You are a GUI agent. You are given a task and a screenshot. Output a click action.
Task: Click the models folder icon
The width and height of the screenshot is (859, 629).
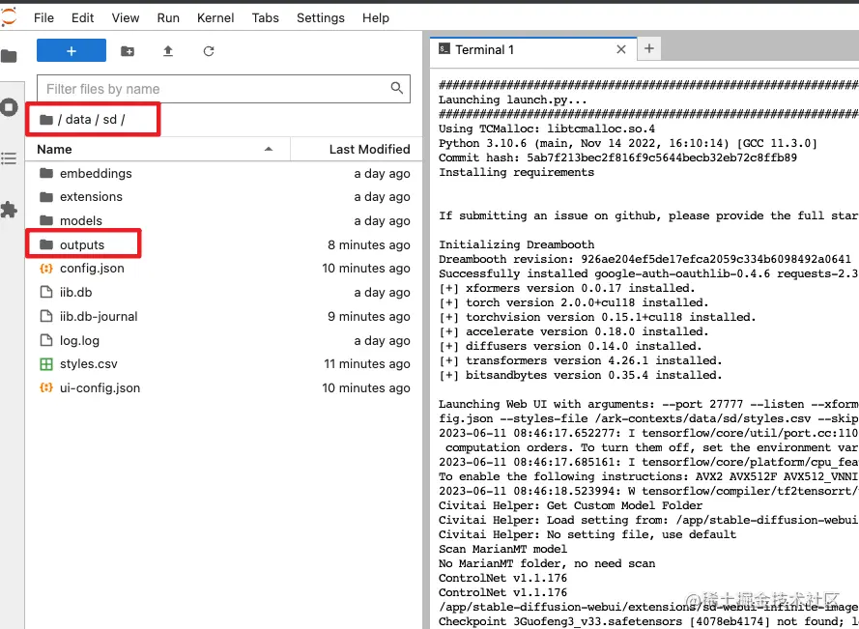point(46,220)
